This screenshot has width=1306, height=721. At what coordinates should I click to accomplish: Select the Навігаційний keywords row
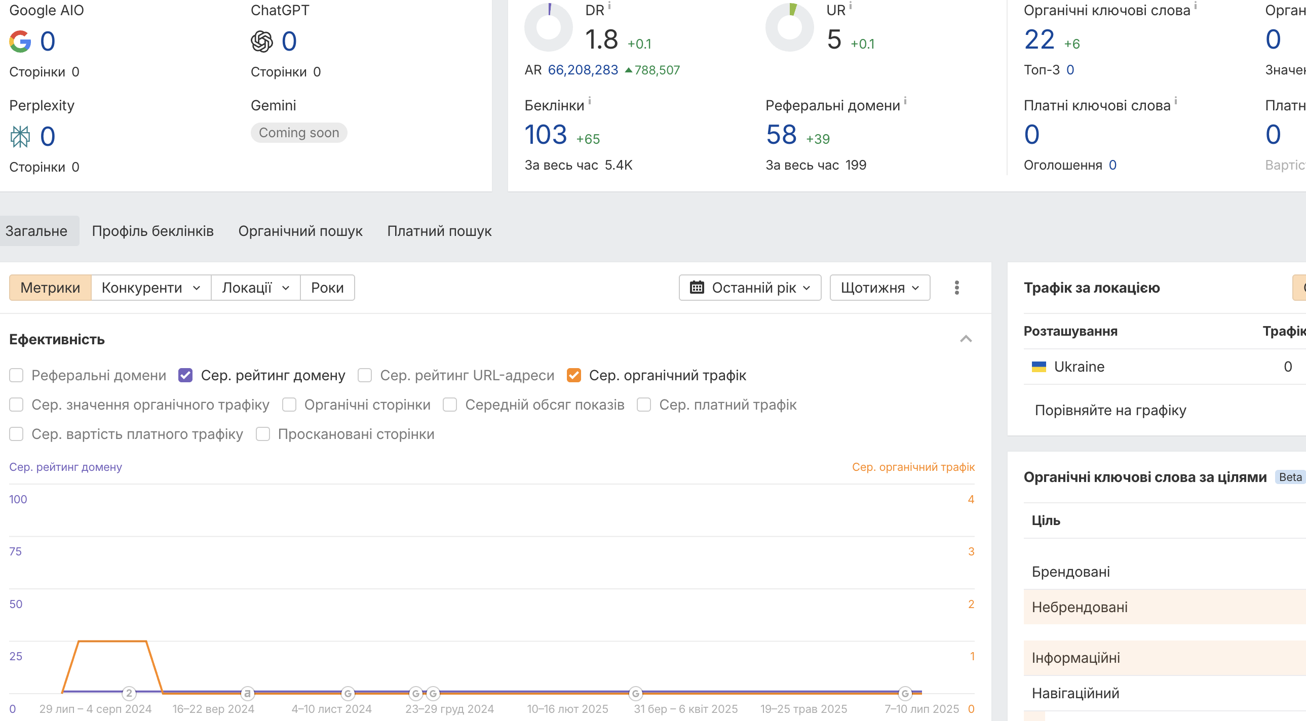coord(1165,693)
